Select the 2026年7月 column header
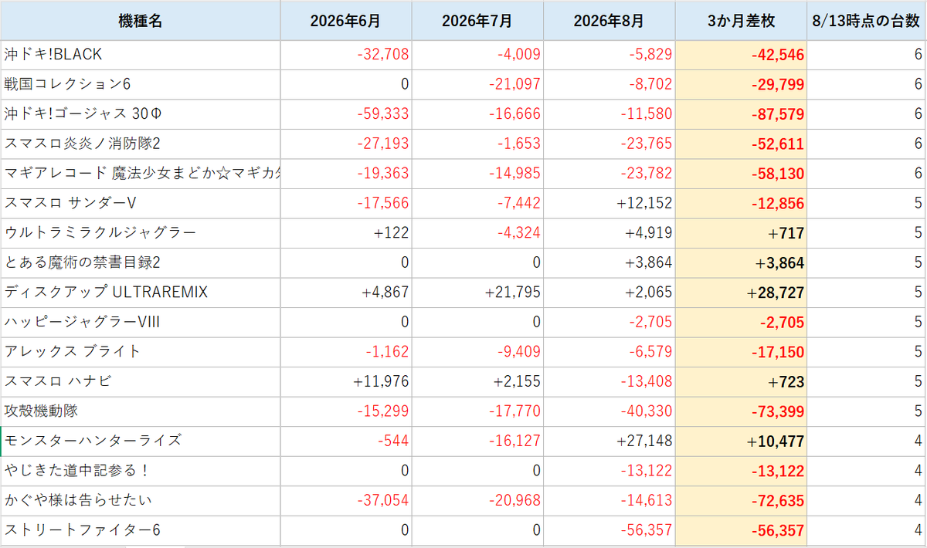927x548 pixels. point(477,21)
